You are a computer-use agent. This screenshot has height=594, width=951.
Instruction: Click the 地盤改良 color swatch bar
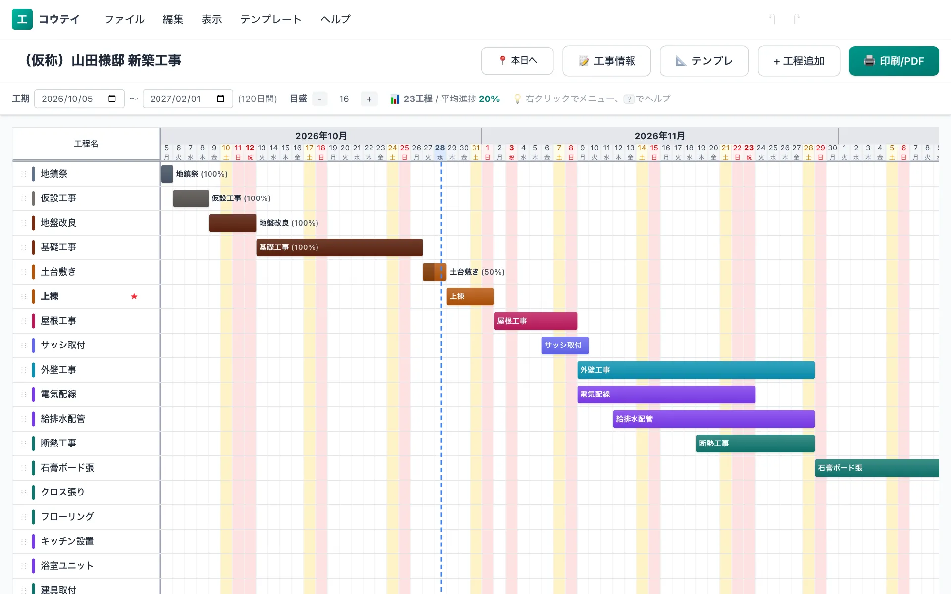point(33,223)
